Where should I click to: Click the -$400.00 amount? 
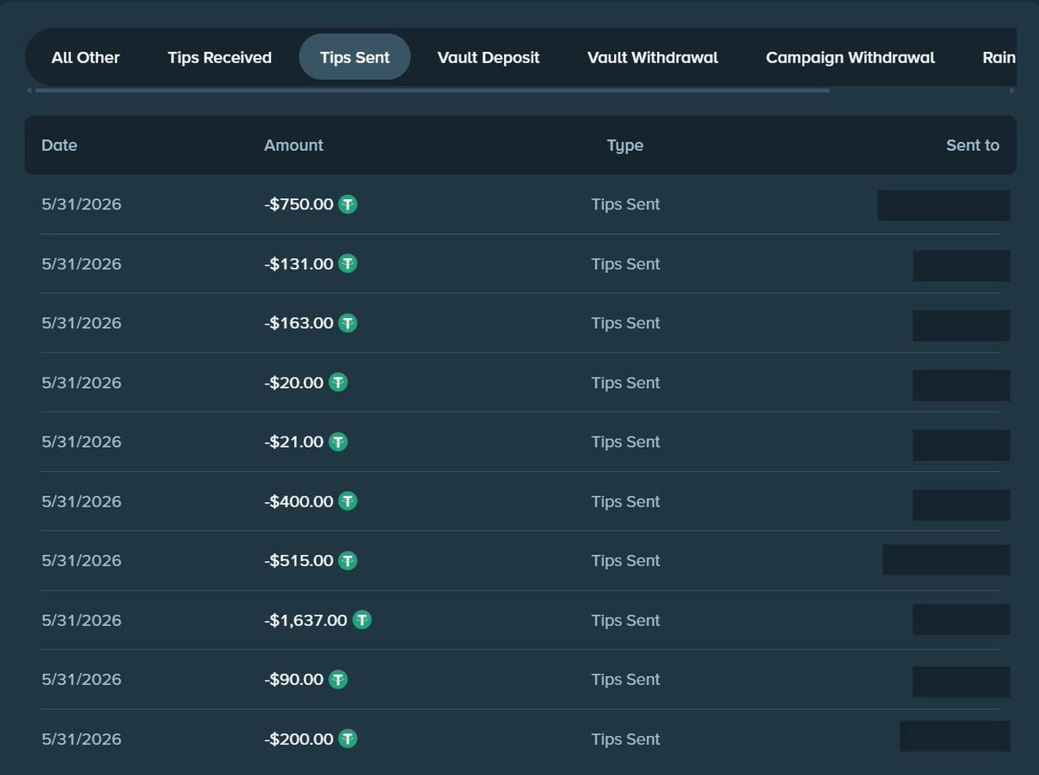299,501
